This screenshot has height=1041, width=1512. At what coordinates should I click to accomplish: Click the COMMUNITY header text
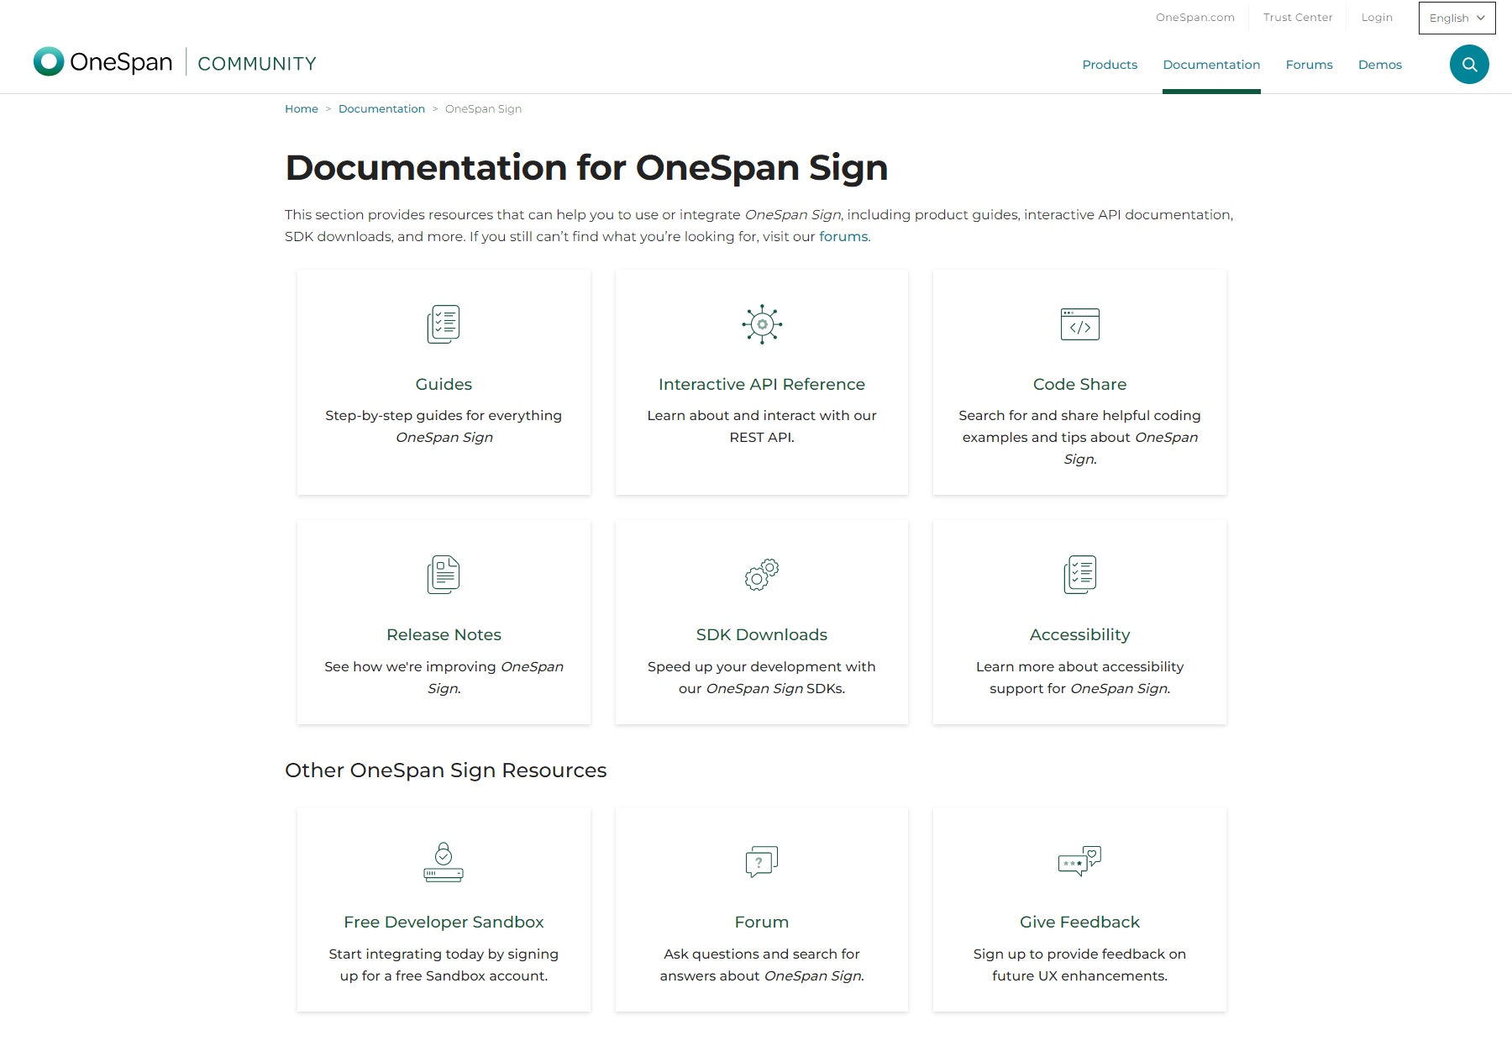coord(257,64)
